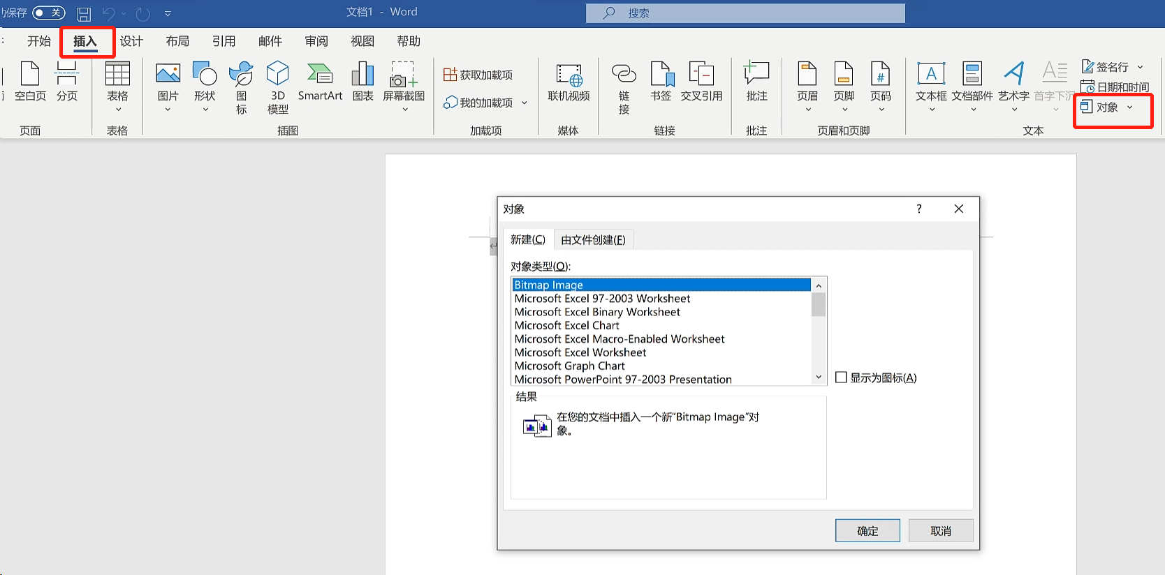Image resolution: width=1165 pixels, height=575 pixels.
Task: Open the 开始 ribbon tab
Action: click(39, 41)
